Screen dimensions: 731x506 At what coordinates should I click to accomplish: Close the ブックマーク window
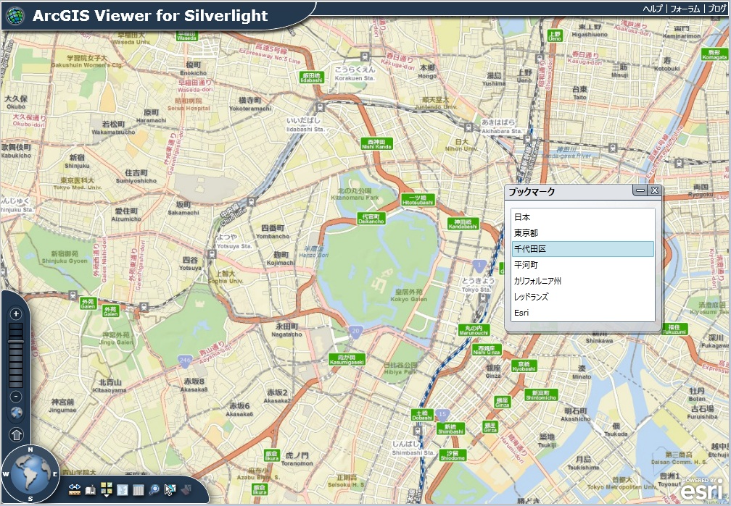655,190
